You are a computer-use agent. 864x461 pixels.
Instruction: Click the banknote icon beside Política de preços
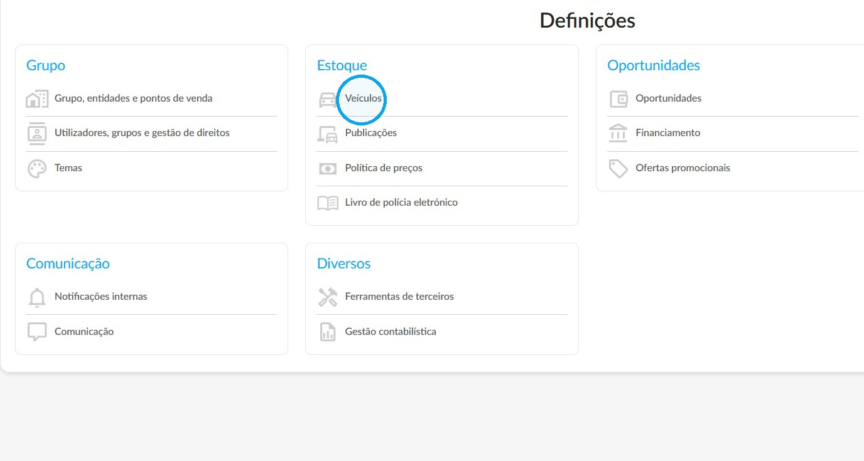click(328, 169)
